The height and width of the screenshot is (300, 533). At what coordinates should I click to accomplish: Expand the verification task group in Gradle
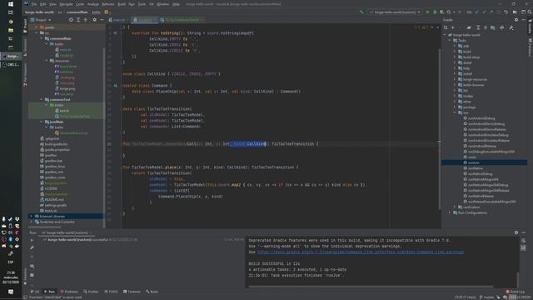[x=455, y=207]
